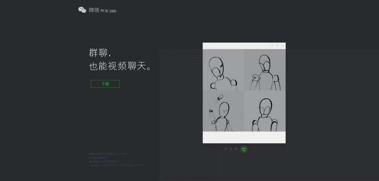
Task: Go to the first gray carousel dot
Action: (x=226, y=149)
